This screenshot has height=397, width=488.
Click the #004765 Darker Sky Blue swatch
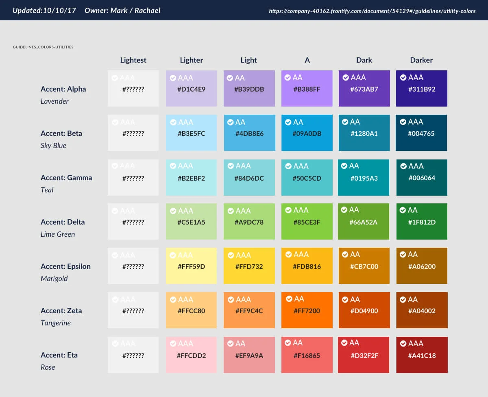[x=421, y=133]
